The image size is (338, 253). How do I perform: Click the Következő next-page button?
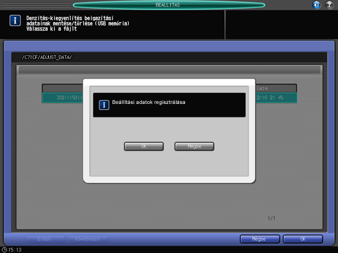pyautogui.click(x=88, y=239)
